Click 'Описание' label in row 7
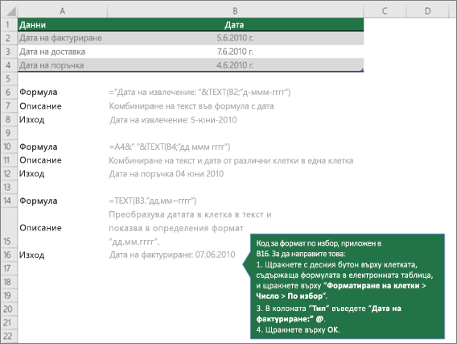The height and width of the screenshot is (344, 457). click(x=40, y=106)
